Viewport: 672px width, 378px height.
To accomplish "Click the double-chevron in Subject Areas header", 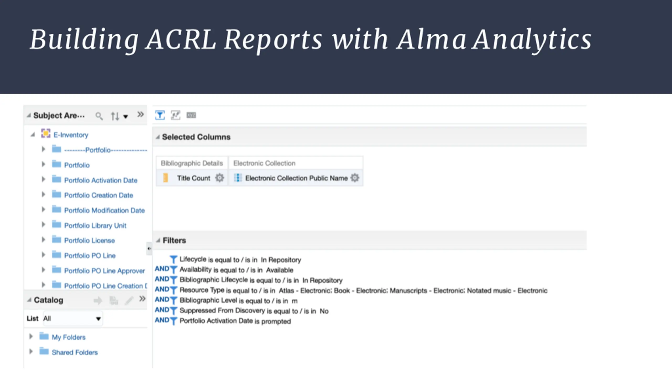I will coord(140,114).
